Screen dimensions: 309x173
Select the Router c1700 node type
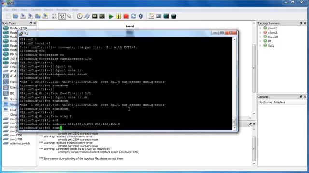(18, 28)
